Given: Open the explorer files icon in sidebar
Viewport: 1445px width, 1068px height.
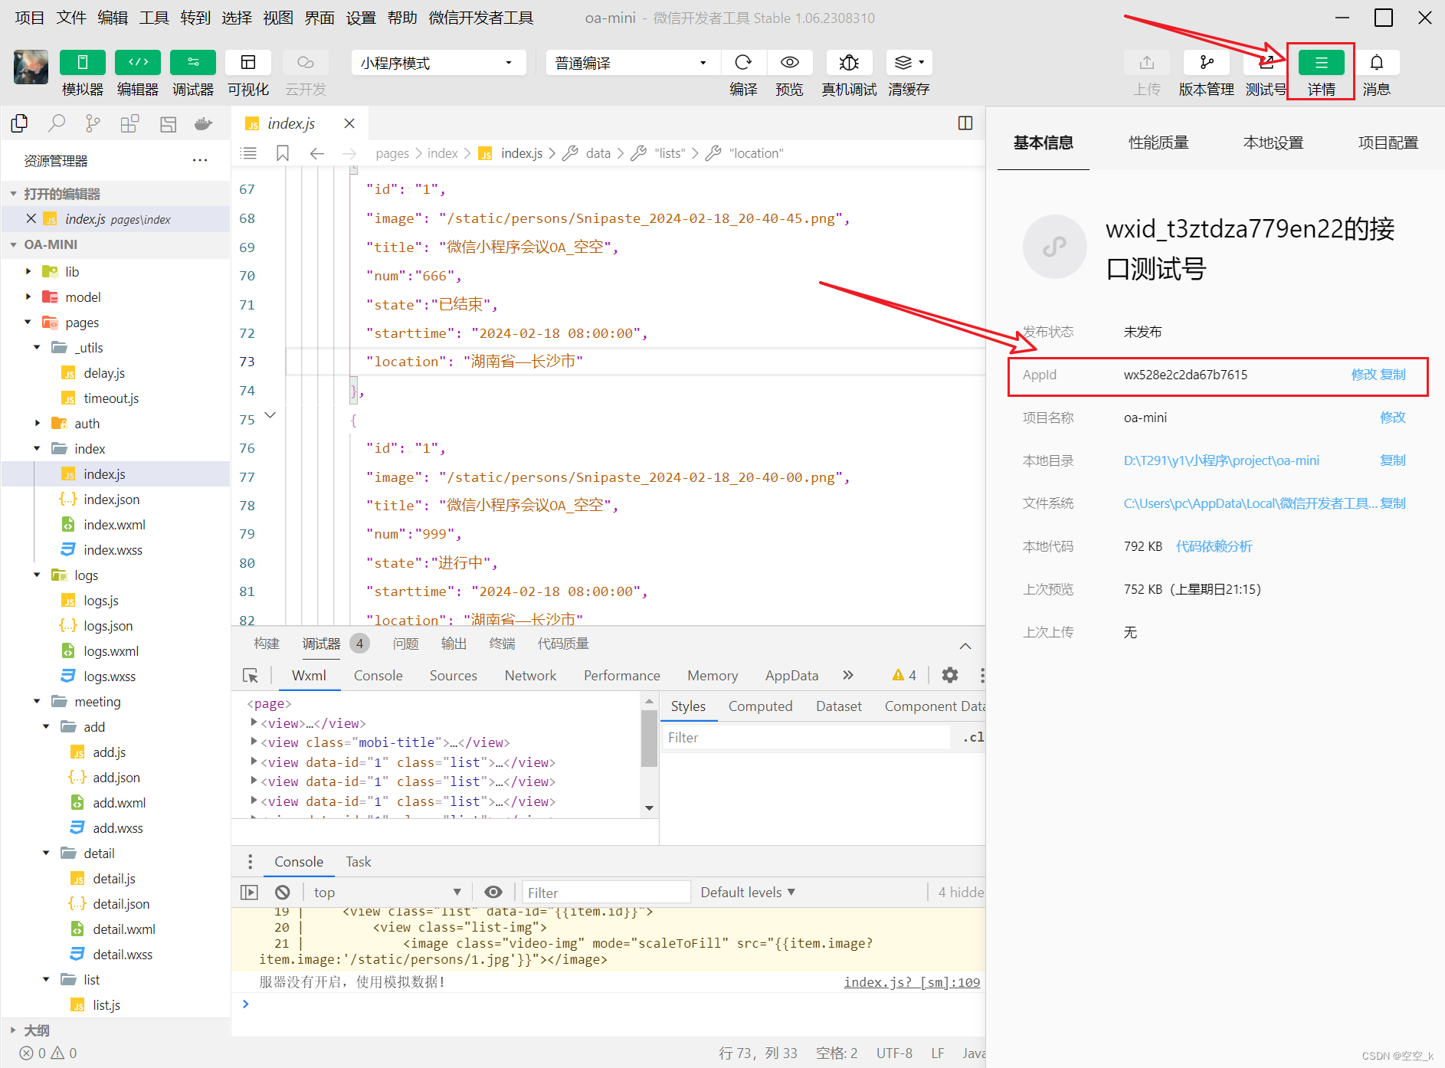Looking at the screenshot, I should coord(19,123).
